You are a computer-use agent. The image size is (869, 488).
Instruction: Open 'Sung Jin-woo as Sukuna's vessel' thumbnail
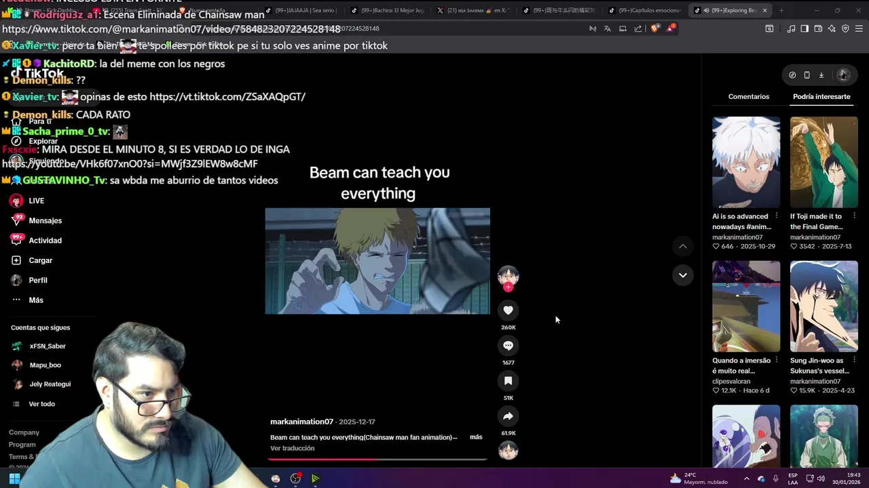(x=824, y=306)
